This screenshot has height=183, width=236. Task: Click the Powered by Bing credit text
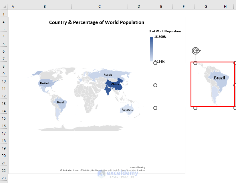pos(137,167)
